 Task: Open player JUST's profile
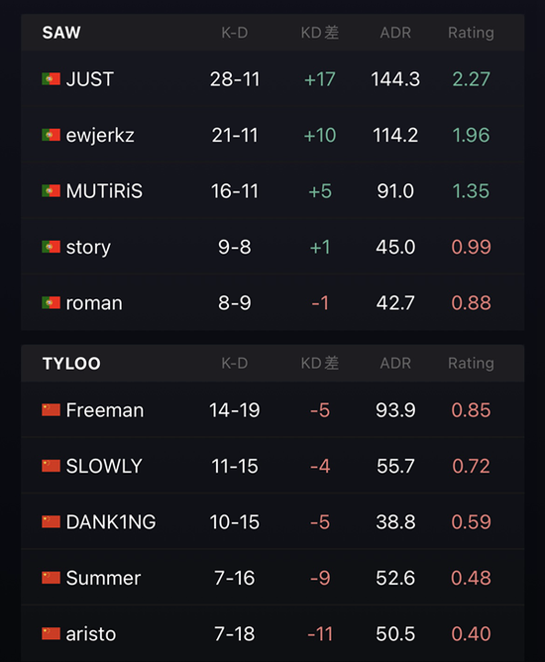click(x=90, y=79)
